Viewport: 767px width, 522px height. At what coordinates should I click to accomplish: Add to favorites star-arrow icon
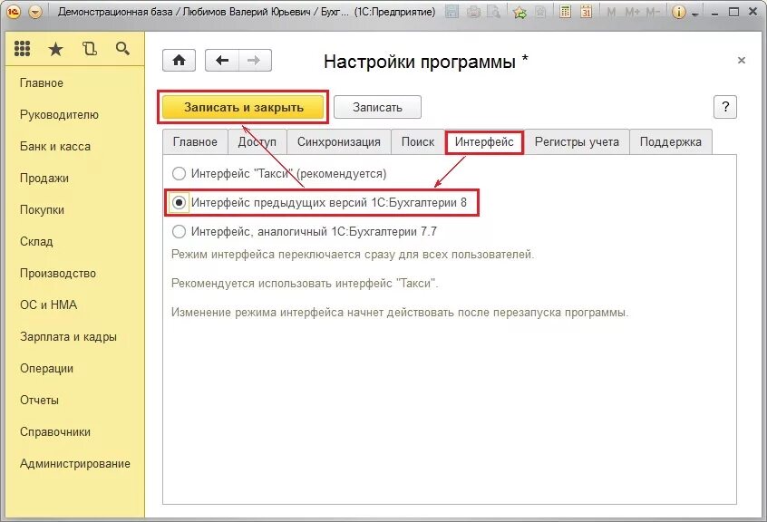(x=519, y=12)
